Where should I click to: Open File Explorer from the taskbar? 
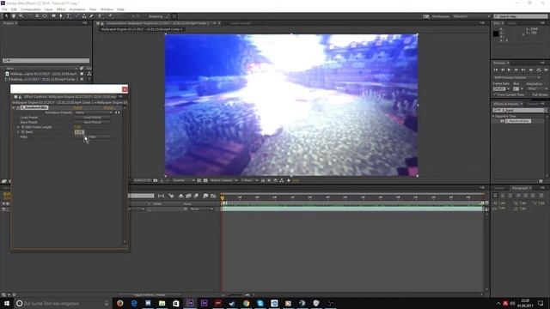[x=162, y=303]
